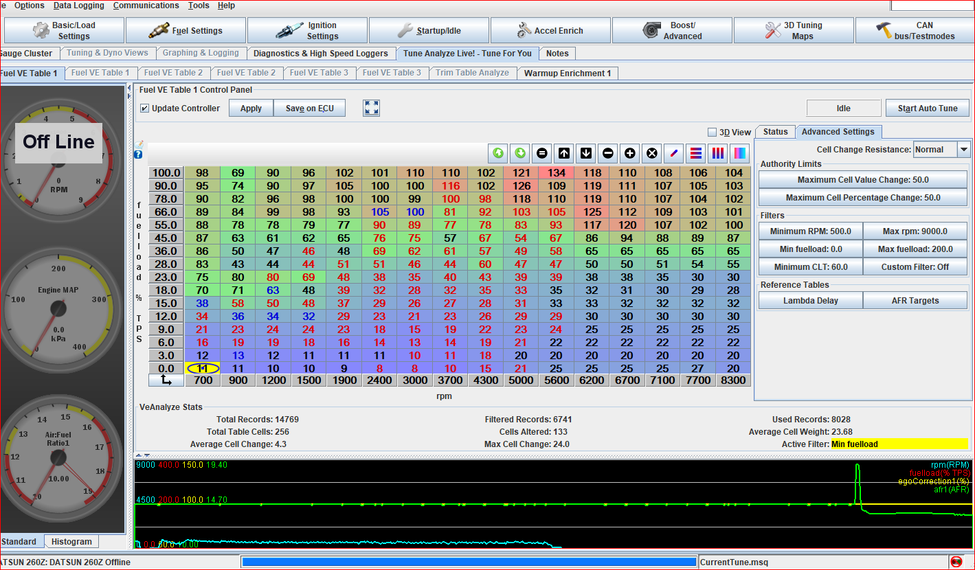Click the disconnected status icon in status bar
Viewport: 975px width, 570px height.
pyautogui.click(x=955, y=562)
